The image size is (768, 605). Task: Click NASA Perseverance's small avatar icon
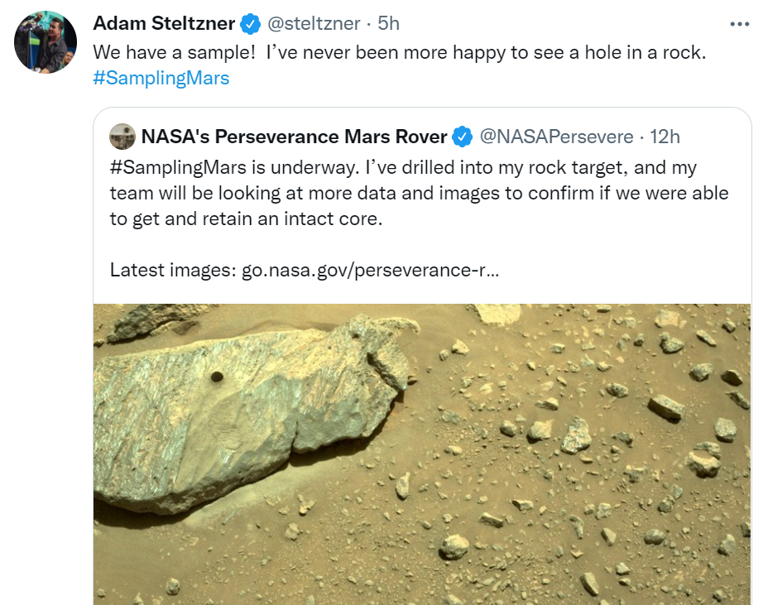click(122, 136)
